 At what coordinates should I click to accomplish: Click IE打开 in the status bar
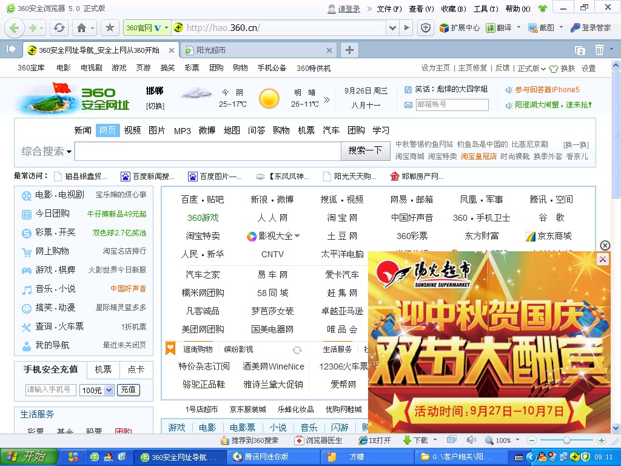[374, 441]
